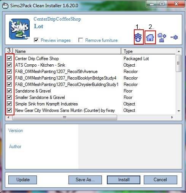Uncheck Simple Sink from Krampft Industries
The image size is (186, 193).
[9, 104]
